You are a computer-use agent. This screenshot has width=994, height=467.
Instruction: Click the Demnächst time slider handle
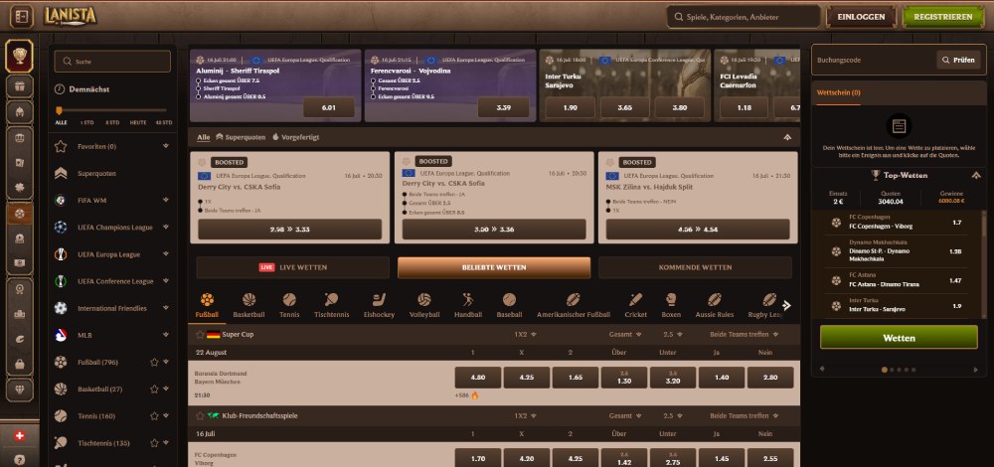59,110
